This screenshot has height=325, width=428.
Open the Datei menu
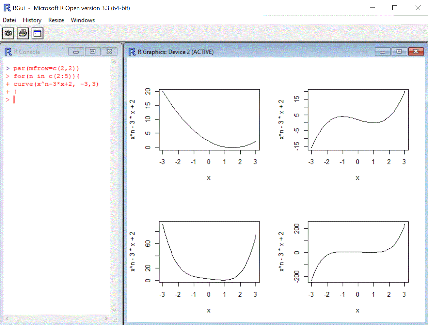[9, 20]
